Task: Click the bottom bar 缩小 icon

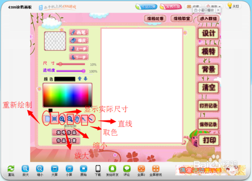Action: (x=40, y=168)
